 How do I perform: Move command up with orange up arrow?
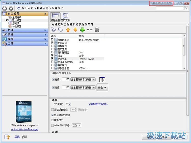tap(68, 30)
